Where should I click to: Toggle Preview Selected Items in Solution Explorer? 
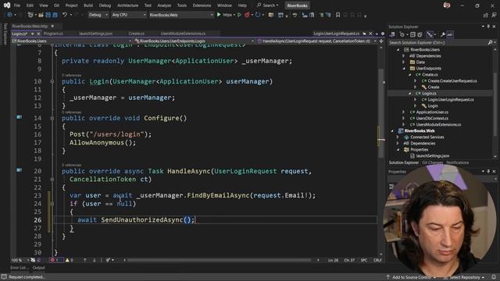tap(450, 34)
